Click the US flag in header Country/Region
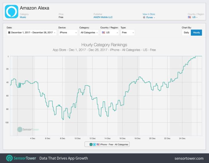Image resolution: width=209 pixels, height=163 pixels. 189,17
